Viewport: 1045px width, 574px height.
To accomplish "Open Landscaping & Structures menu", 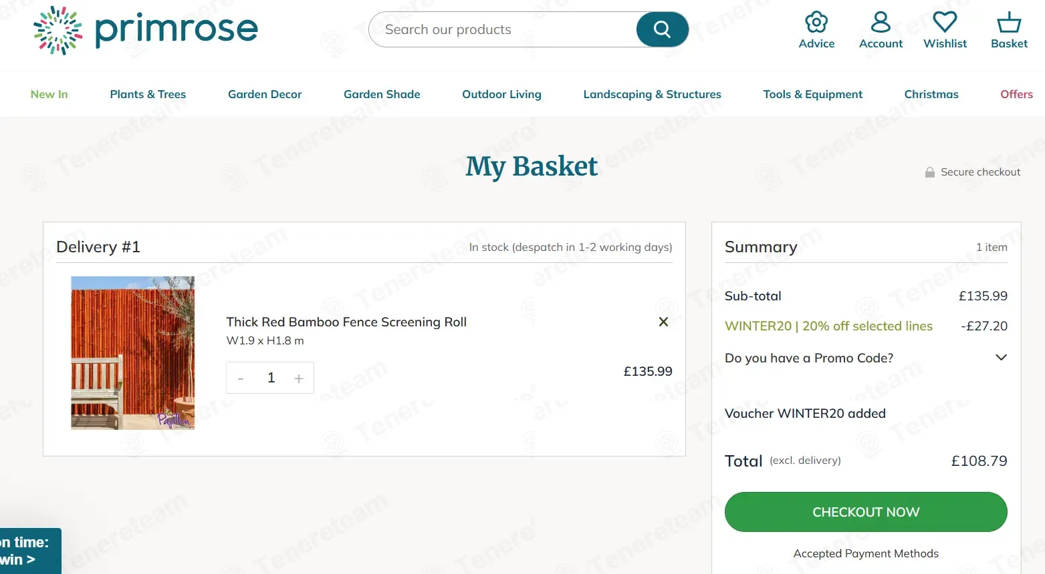I will point(652,94).
